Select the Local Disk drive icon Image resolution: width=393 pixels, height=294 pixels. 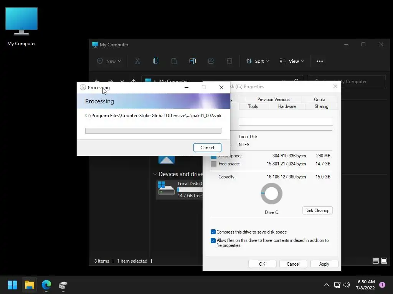coord(166,188)
